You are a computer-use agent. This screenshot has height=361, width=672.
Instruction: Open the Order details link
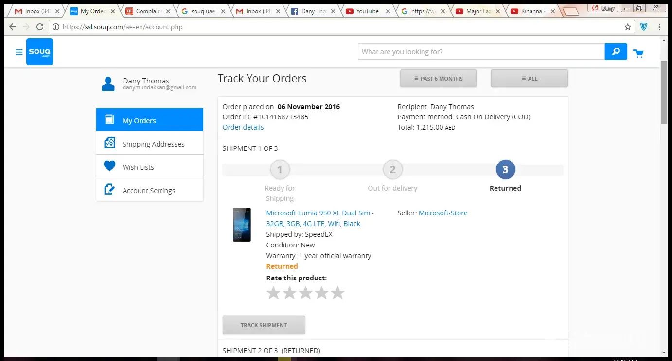pyautogui.click(x=243, y=127)
